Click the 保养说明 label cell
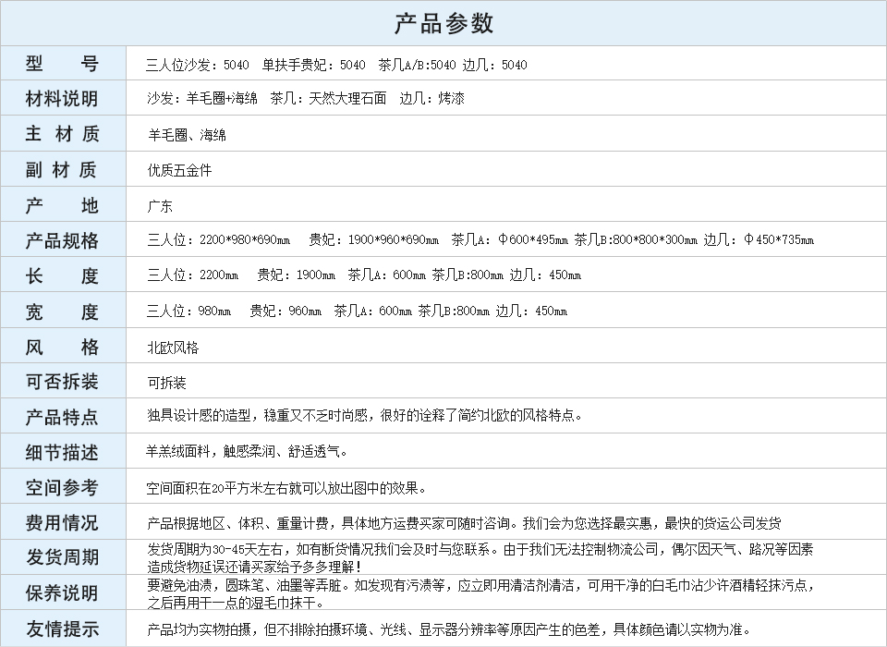This screenshot has height=647, width=887. coord(62,592)
